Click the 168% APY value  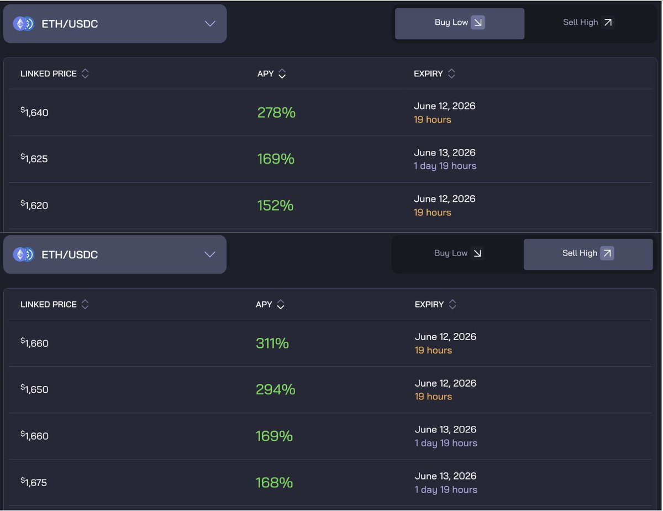coord(274,483)
